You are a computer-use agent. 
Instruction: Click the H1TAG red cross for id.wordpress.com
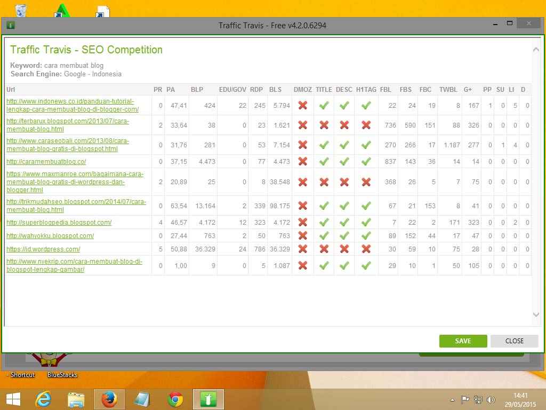(x=366, y=249)
